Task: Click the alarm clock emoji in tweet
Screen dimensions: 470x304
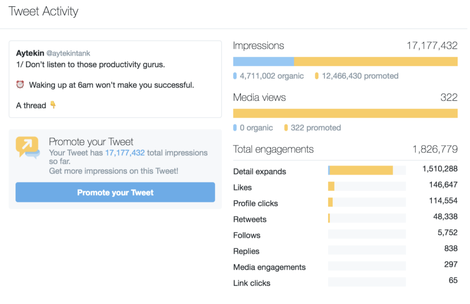Action: pyautogui.click(x=20, y=85)
